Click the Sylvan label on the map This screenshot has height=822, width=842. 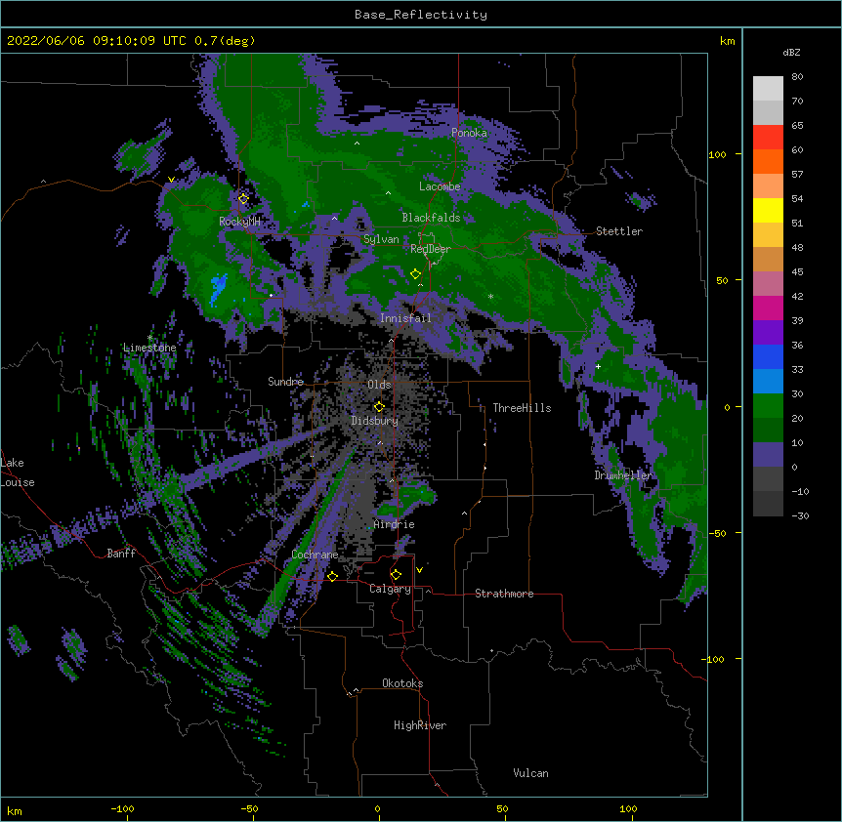click(381, 239)
